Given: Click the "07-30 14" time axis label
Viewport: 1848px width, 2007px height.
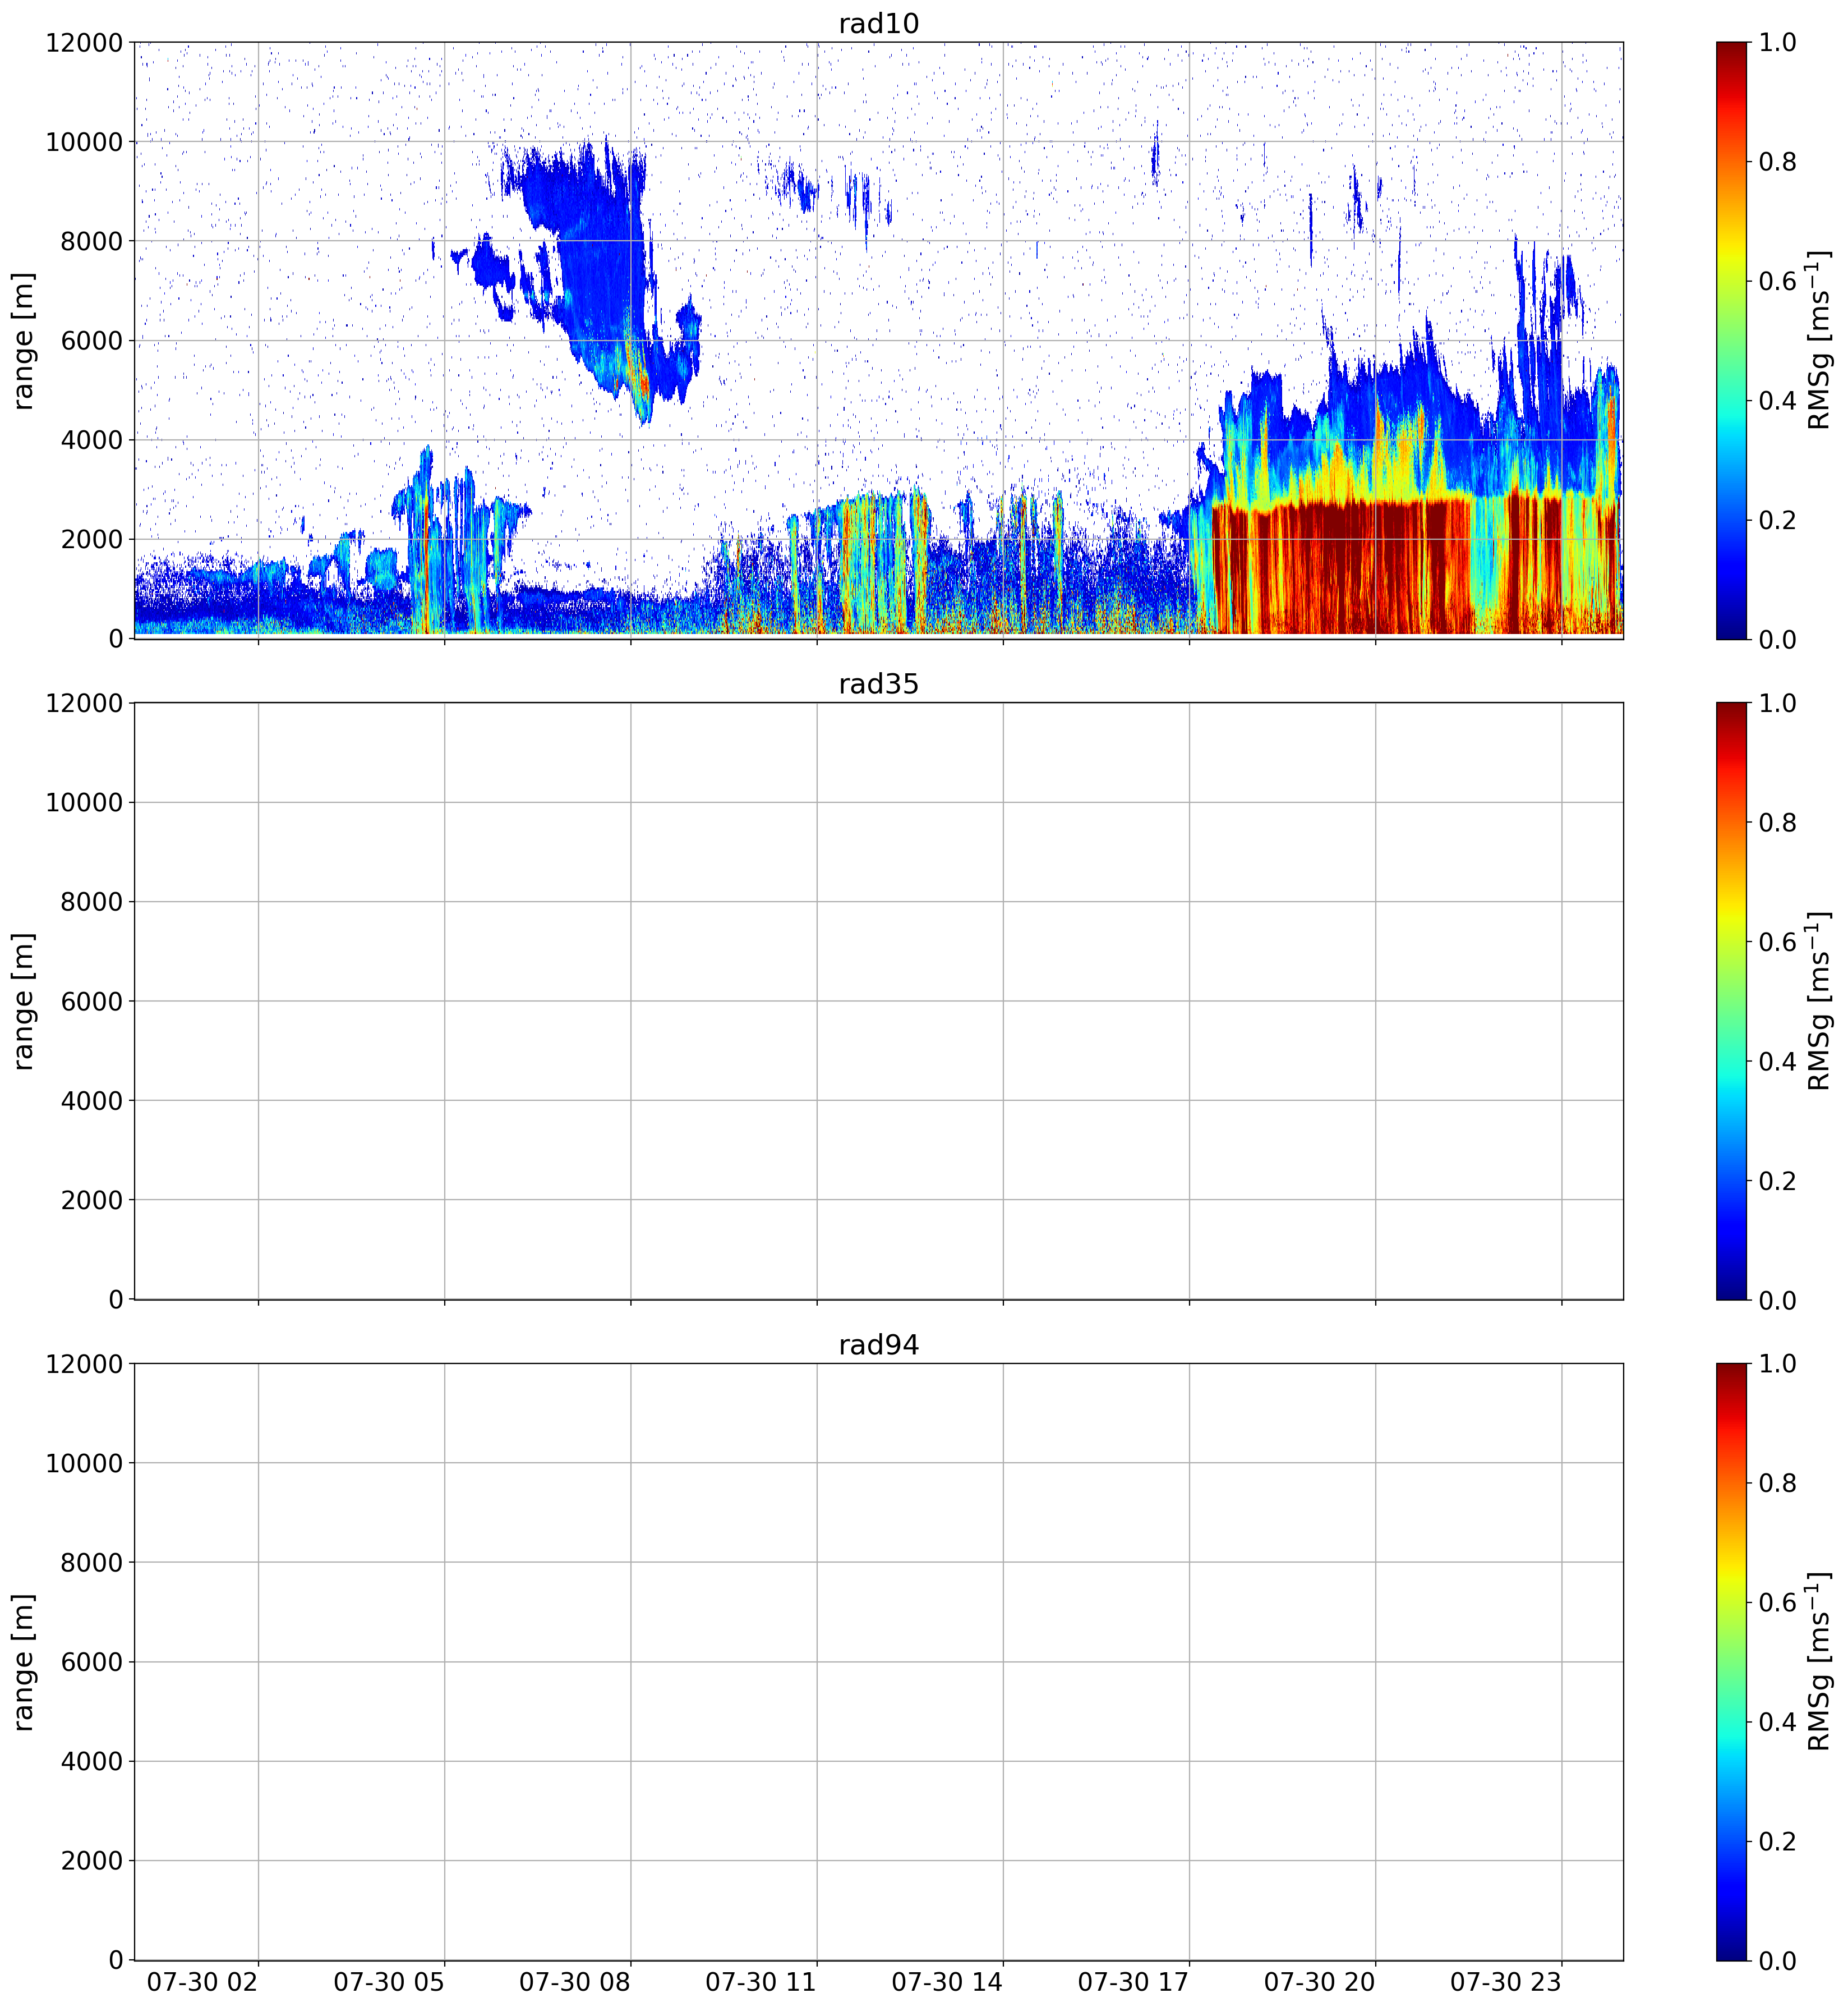Looking at the screenshot, I should (x=947, y=1982).
